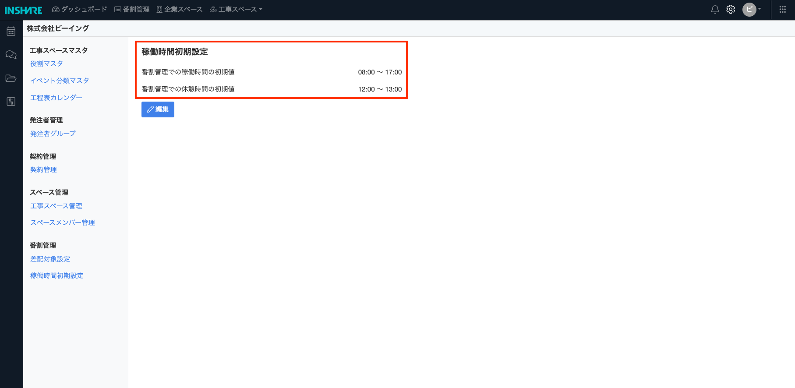Click the スペース管理 section header
795x388 pixels.
(x=49, y=192)
